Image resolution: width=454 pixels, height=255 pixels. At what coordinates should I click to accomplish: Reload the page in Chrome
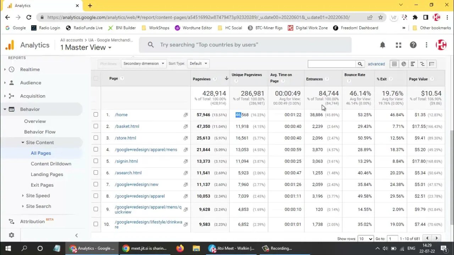29,17
